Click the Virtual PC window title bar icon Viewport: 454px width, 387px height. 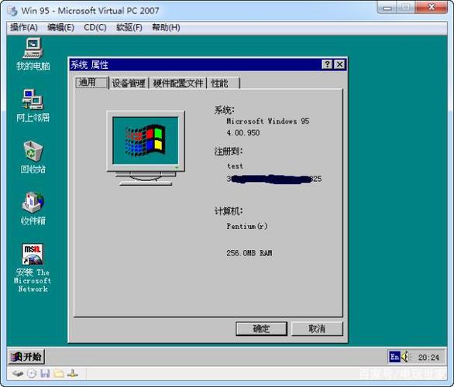[12, 11]
